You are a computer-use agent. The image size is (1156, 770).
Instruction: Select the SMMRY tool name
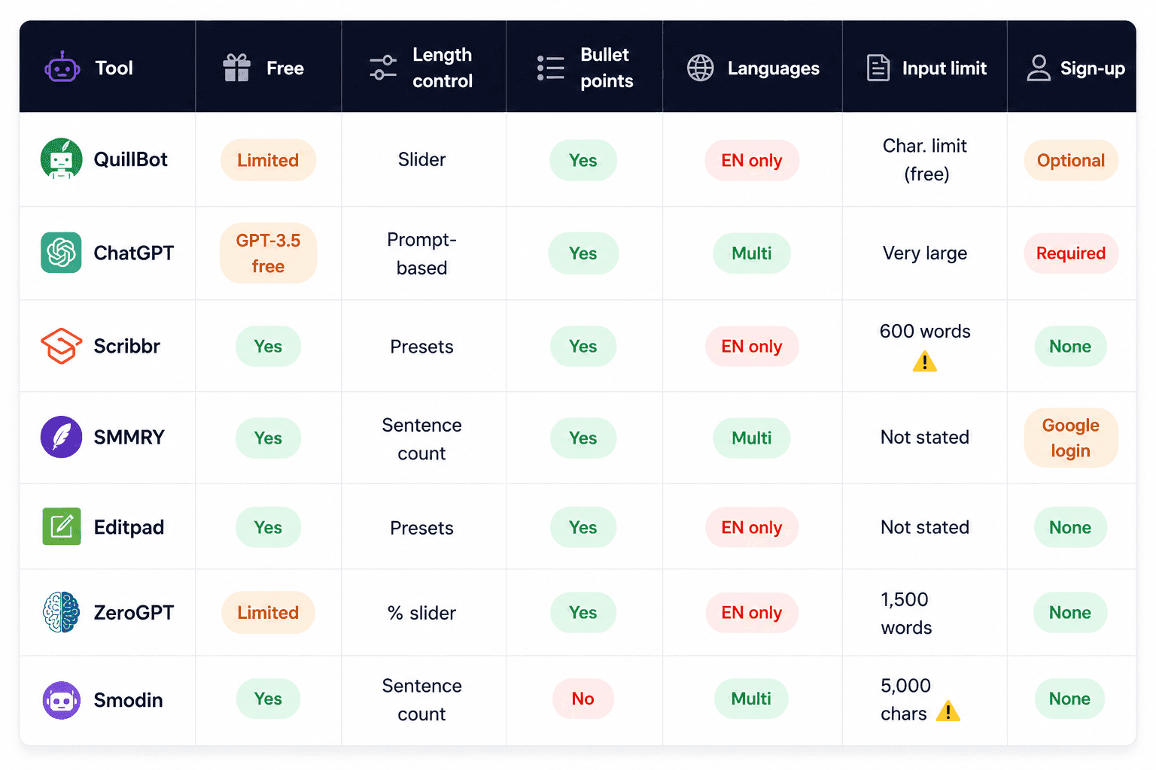[x=129, y=437]
